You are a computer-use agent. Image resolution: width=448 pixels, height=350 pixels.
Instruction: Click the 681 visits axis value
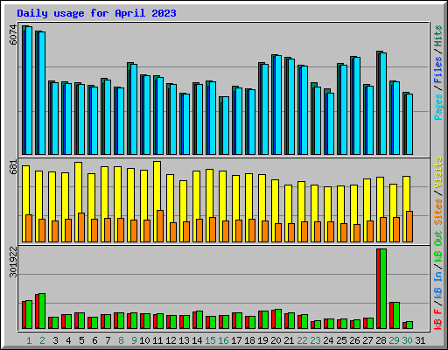pos(13,167)
